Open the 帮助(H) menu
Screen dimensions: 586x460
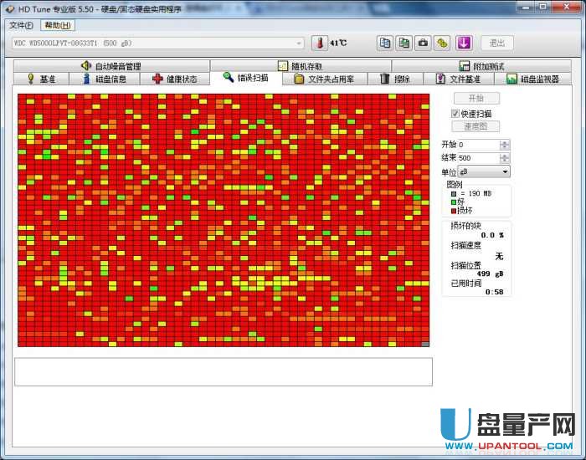(x=59, y=25)
